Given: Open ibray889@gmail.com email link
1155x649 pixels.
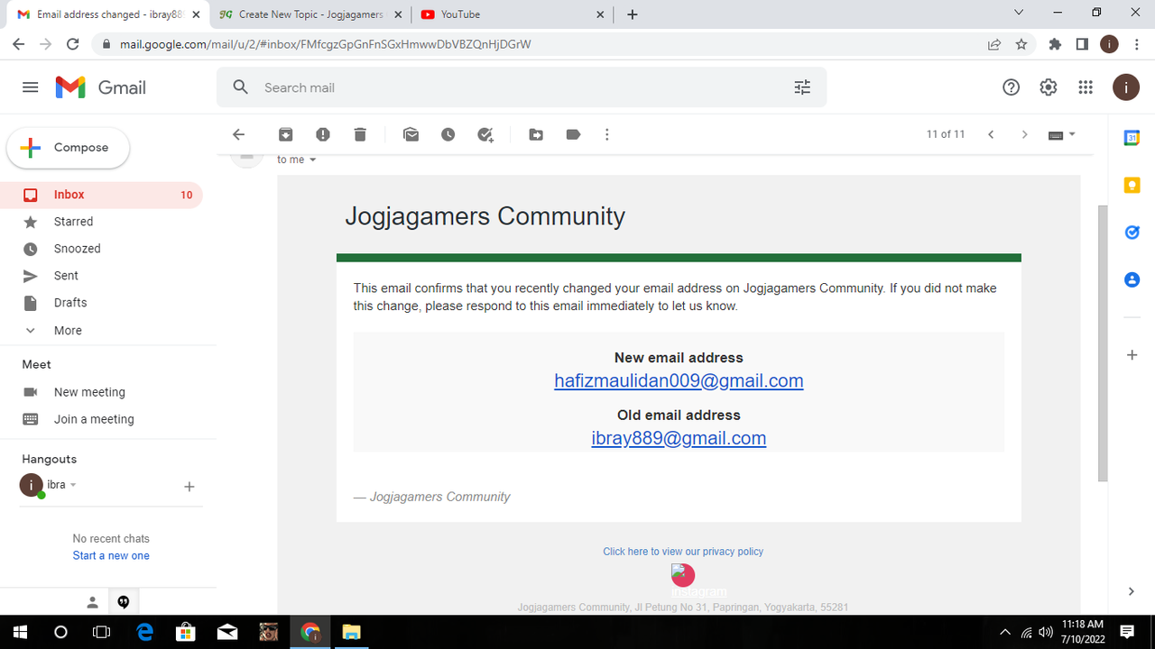Looking at the screenshot, I should pyautogui.click(x=679, y=438).
